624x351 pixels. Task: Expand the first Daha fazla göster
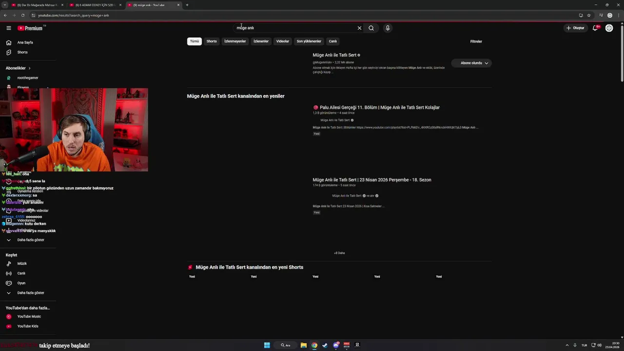[x=31, y=240]
